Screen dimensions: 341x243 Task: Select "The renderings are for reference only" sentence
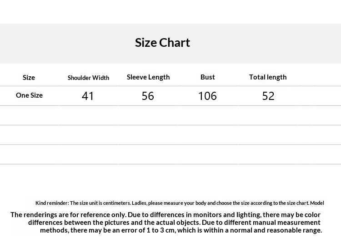68,215
